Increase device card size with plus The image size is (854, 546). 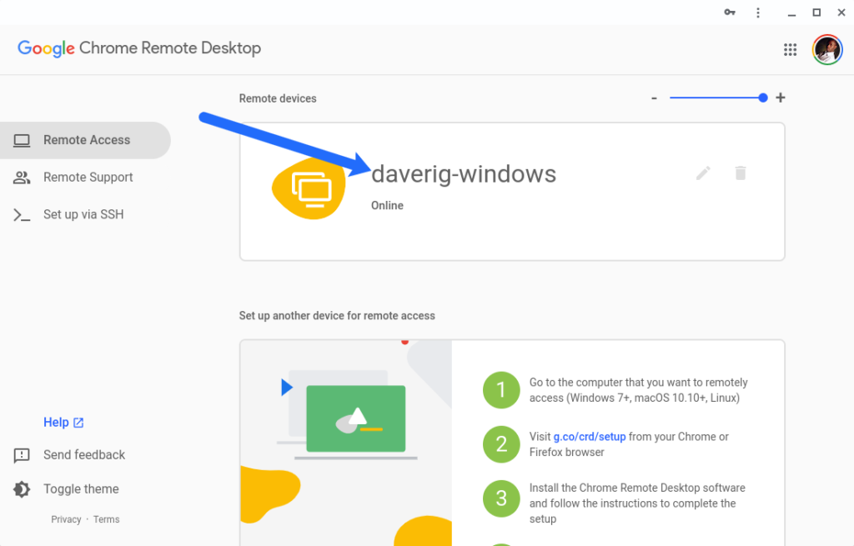point(781,98)
